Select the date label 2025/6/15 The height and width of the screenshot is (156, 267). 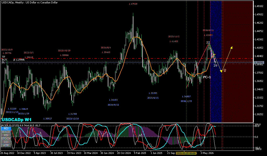pos(153,98)
